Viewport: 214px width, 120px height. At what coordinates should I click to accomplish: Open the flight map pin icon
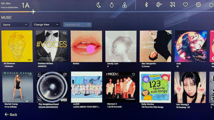click(x=159, y=5)
